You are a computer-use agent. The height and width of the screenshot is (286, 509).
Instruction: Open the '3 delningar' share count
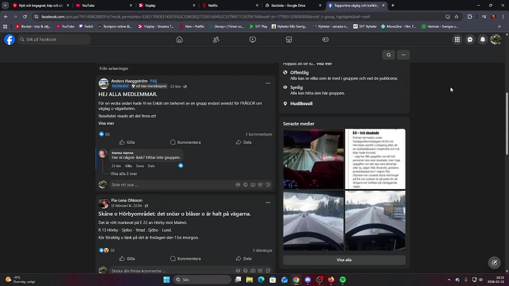[262, 251]
